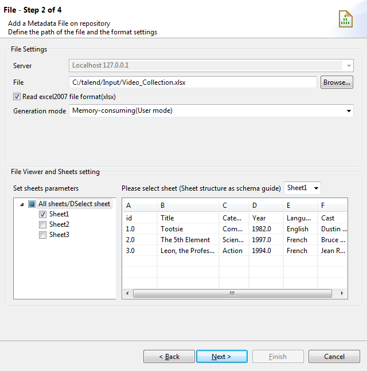Click the metadata file wizard icon
Viewport: 367px width, 371px height.
coord(345,18)
